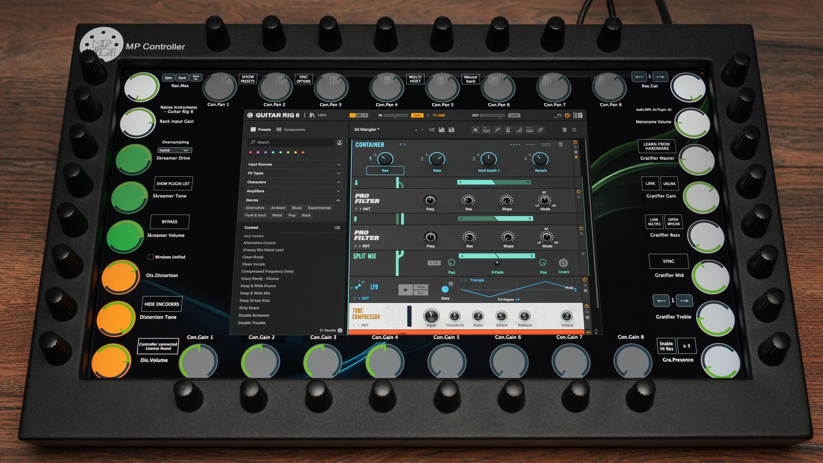Viewport: 823px width, 463px height.
Task: Toggle power on the Container module
Action: click(x=575, y=142)
